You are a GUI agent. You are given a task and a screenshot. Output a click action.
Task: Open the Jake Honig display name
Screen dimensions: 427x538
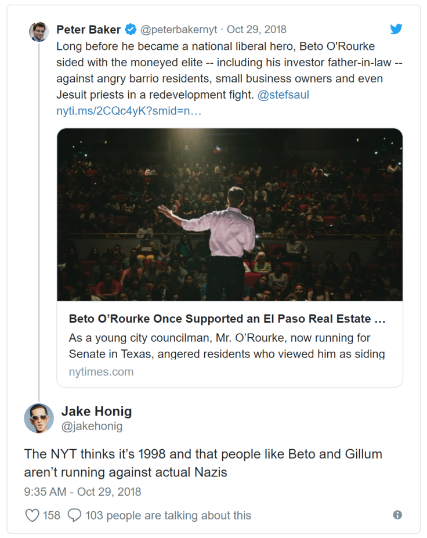pos(96,411)
